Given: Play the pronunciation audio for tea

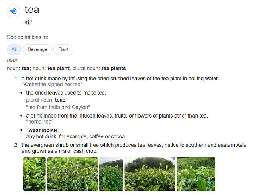Looking at the screenshot, I should [13, 11].
